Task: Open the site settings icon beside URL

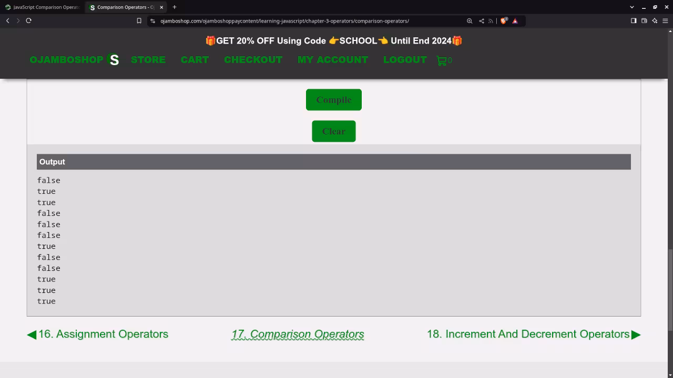Action: coord(152,21)
